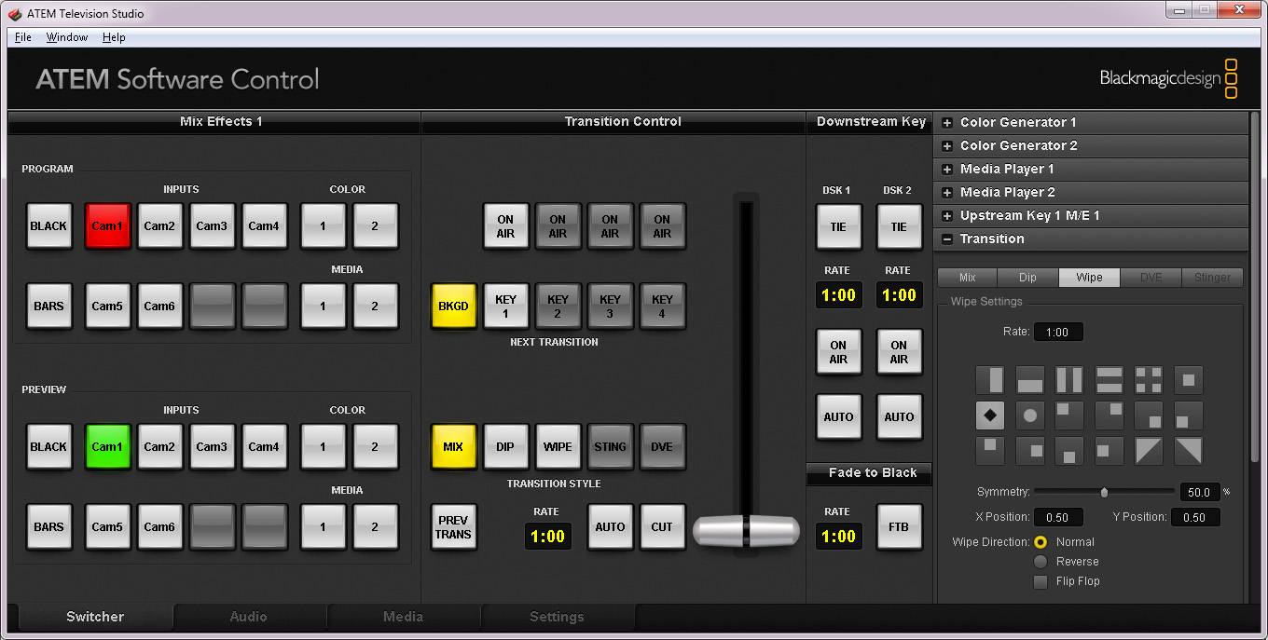Switch to the Audio tab
The height and width of the screenshot is (640, 1268).
pyautogui.click(x=249, y=617)
